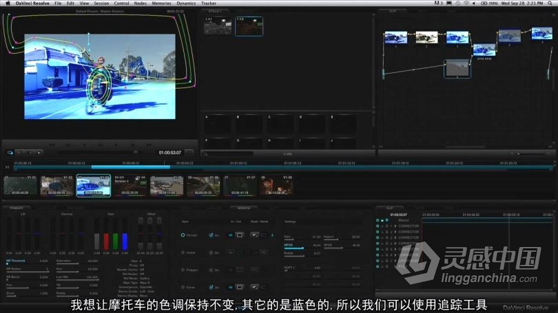Screen dimensions: 558x313
Task: Open the Apple menu
Action: (x=8, y=3)
